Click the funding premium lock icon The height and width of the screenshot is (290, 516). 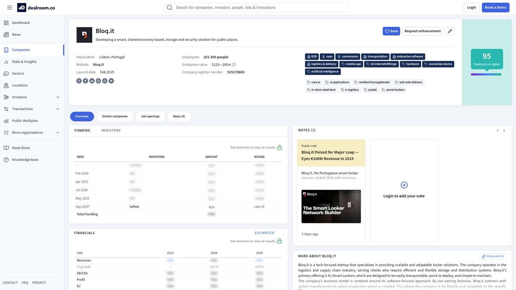coord(279,147)
